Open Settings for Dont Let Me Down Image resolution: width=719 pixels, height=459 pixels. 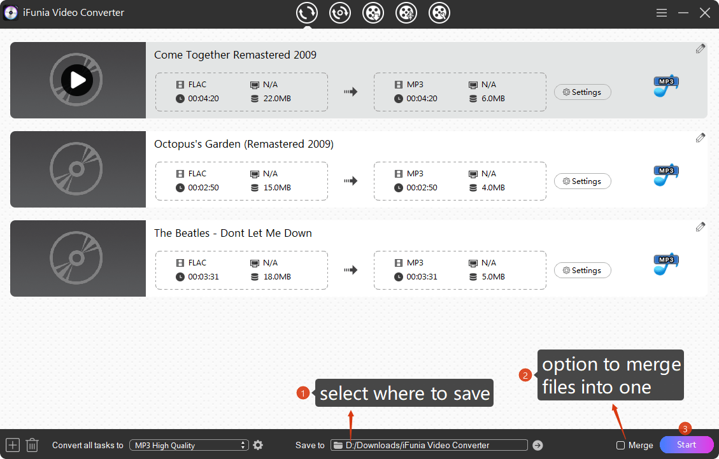pos(582,271)
